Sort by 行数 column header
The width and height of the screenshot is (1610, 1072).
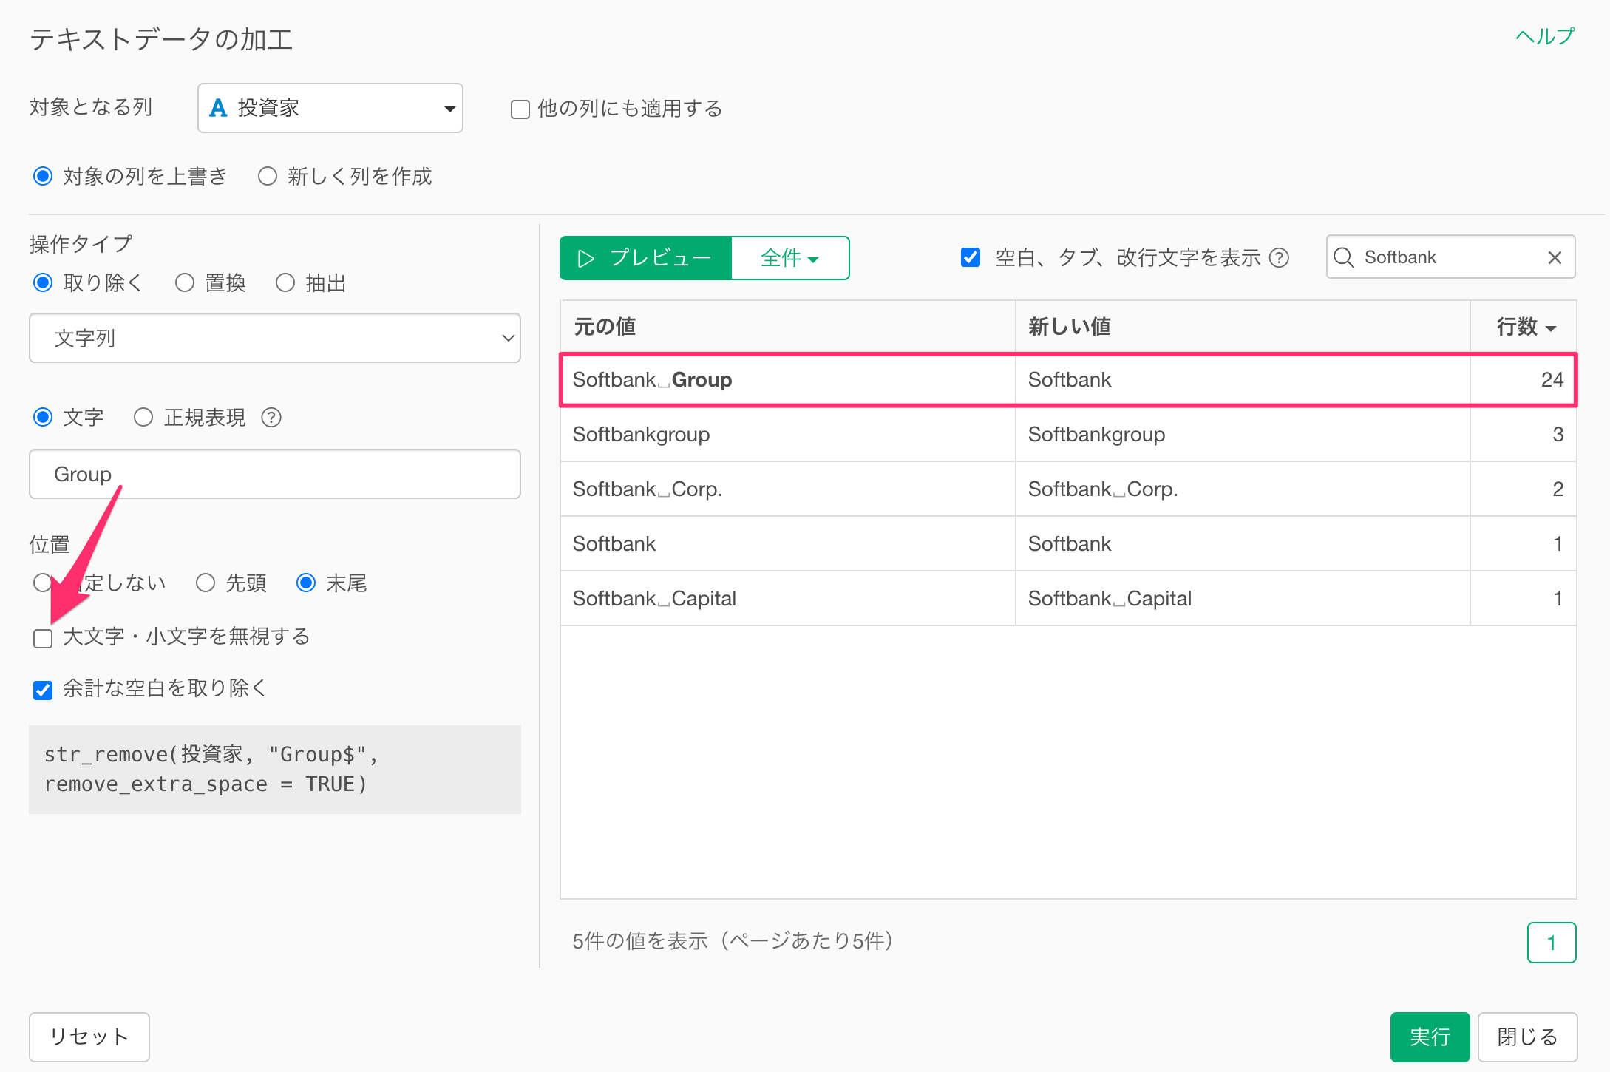coord(1524,326)
